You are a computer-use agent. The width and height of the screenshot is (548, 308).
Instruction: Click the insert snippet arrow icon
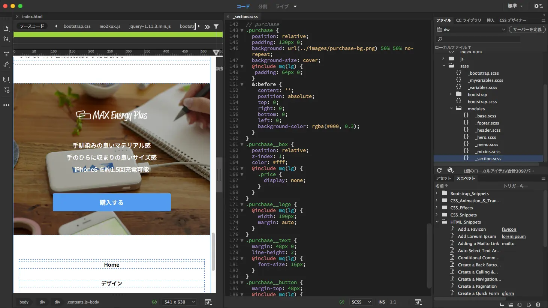(x=502, y=304)
